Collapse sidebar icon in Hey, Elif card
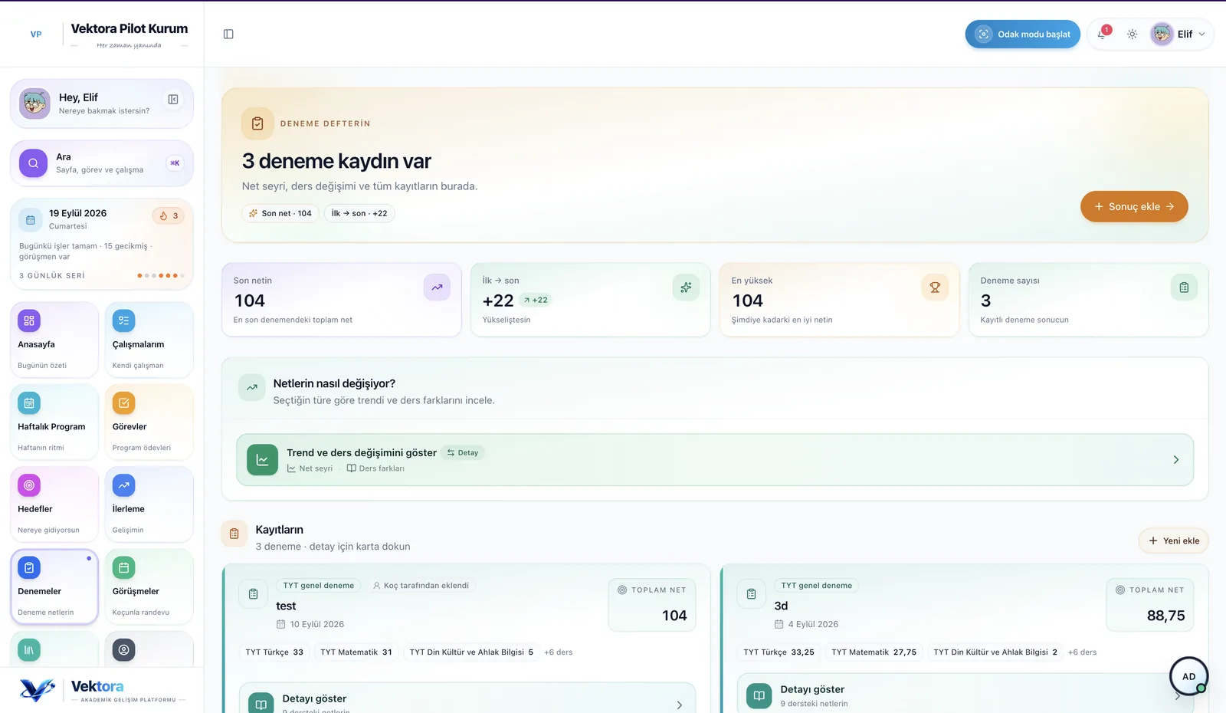 click(x=173, y=99)
